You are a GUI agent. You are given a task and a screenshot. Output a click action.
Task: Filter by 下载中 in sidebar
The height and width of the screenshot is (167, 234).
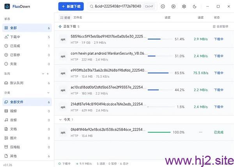[27, 37]
